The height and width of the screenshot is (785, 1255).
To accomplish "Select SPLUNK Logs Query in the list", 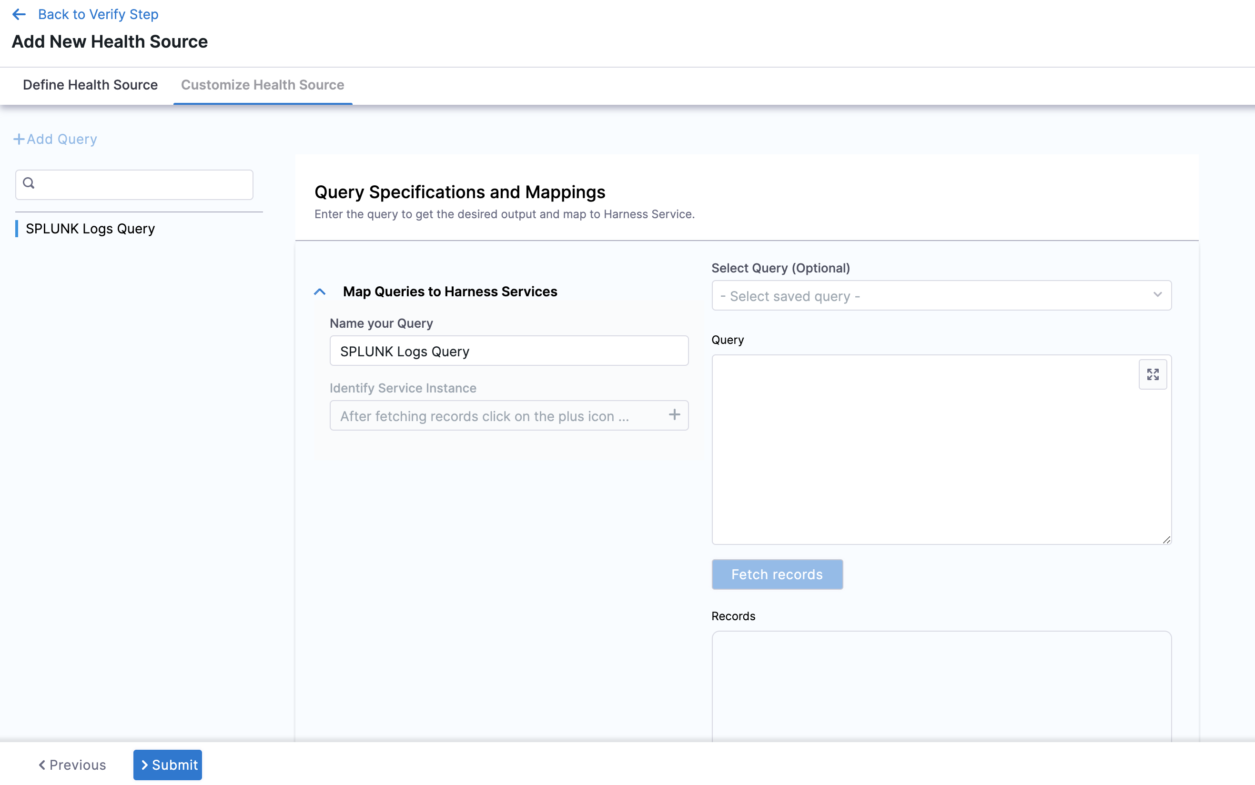I will [x=91, y=229].
